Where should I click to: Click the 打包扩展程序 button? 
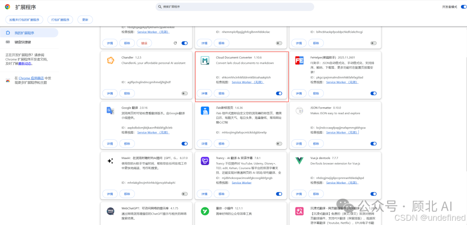(60, 20)
